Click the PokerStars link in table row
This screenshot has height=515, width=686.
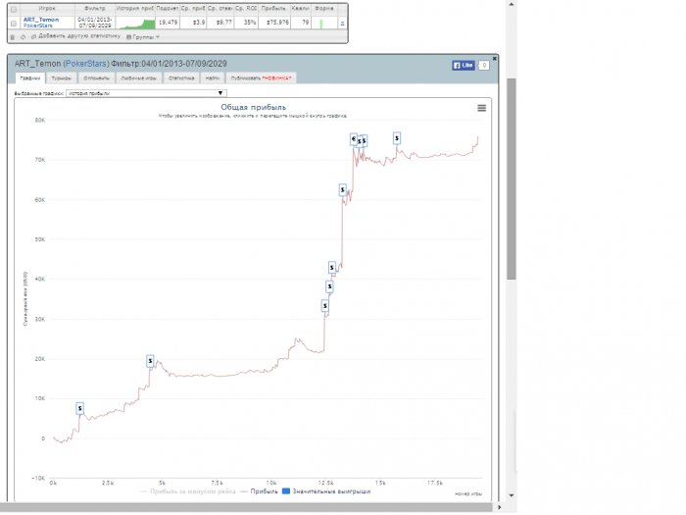pos(37,26)
